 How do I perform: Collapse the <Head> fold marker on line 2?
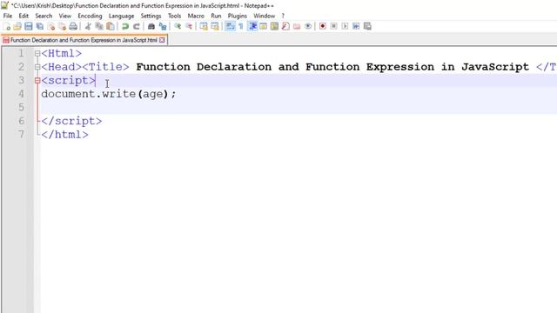tap(37, 67)
